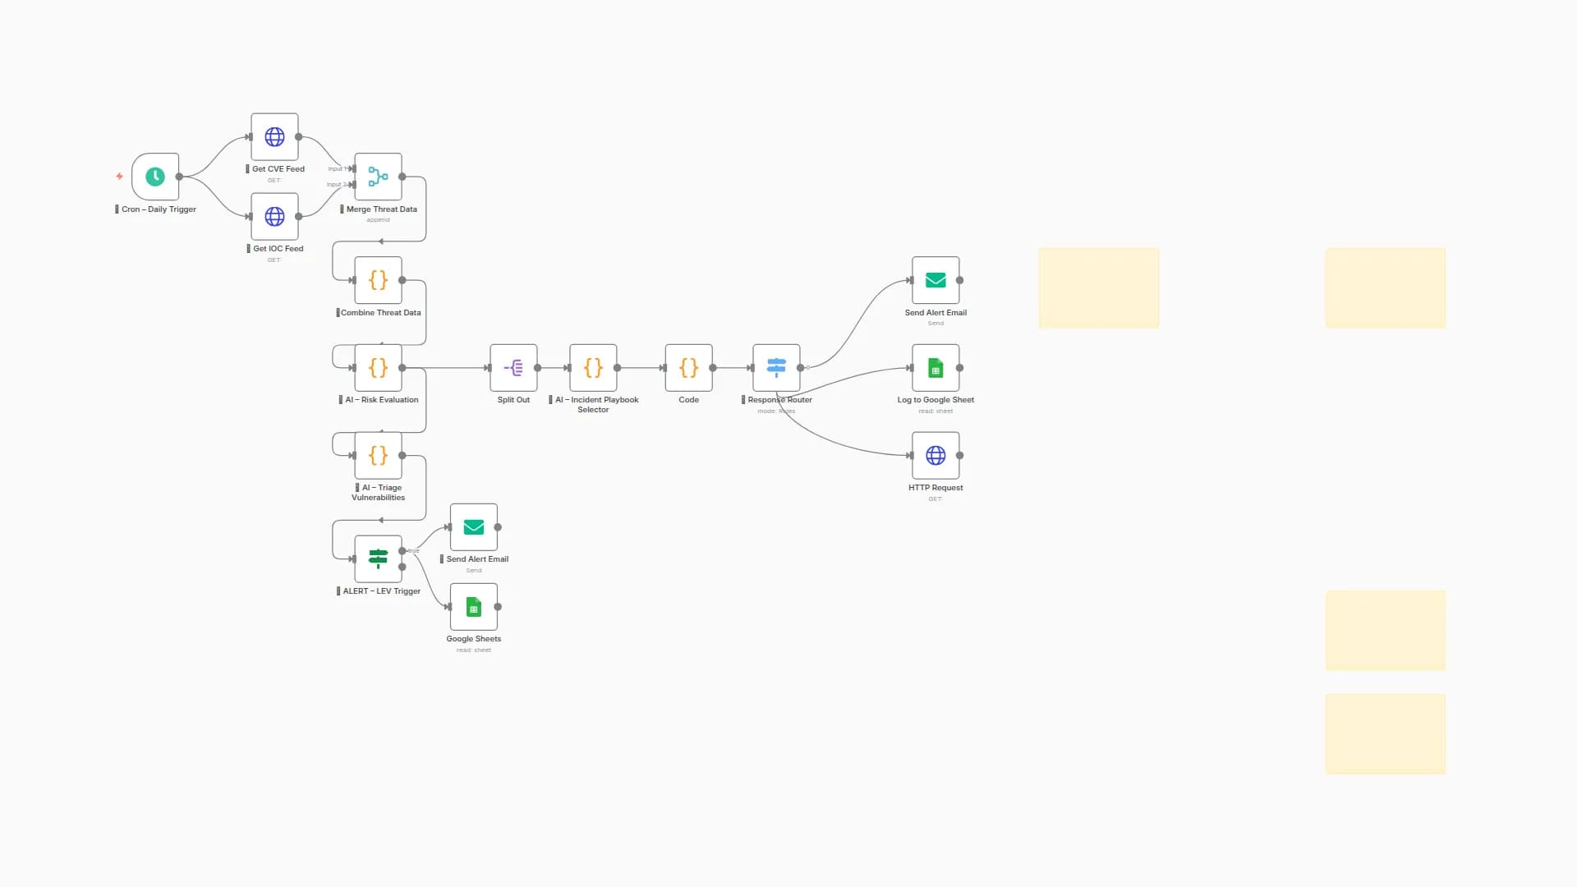The image size is (1577, 887).
Task: Click the output connector of the Code node
Action: point(714,368)
